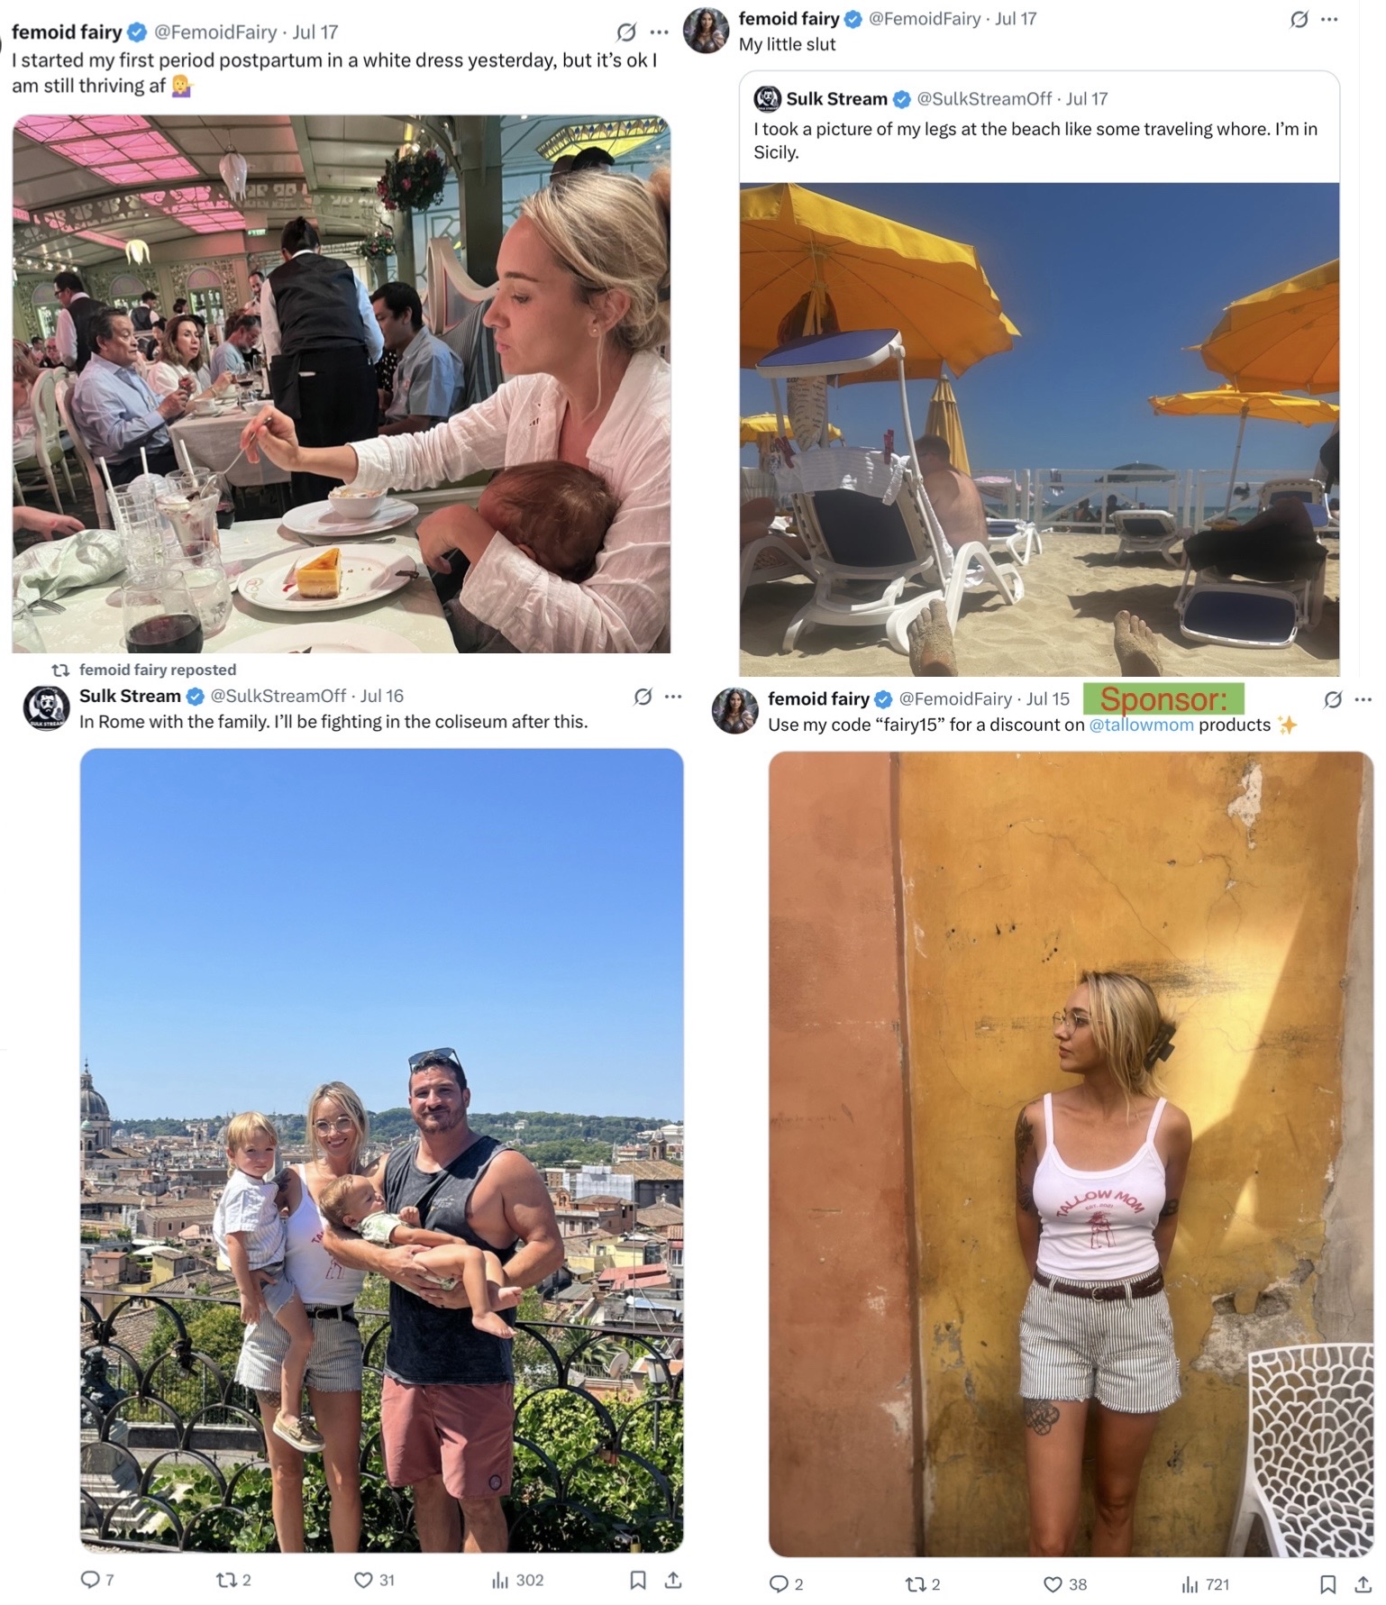Click femoid fairy profile avatar beside 'My little slut'
Image resolution: width=1386 pixels, height=1605 pixels.
point(707,31)
